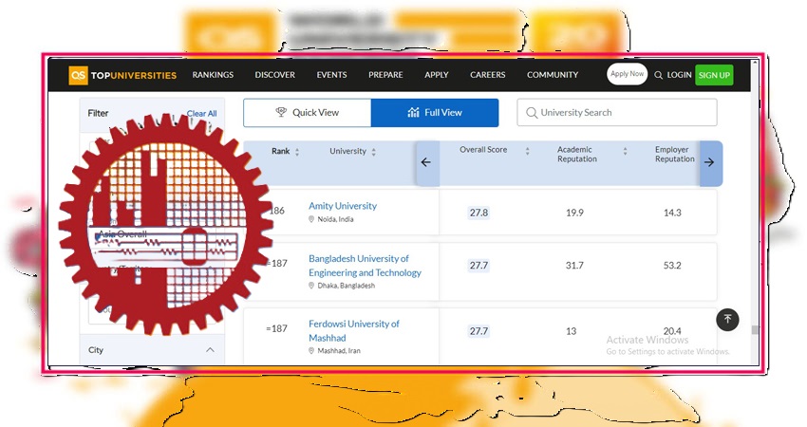807x427 pixels.
Task: Select Amity overall score 27.8
Action: 479,213
